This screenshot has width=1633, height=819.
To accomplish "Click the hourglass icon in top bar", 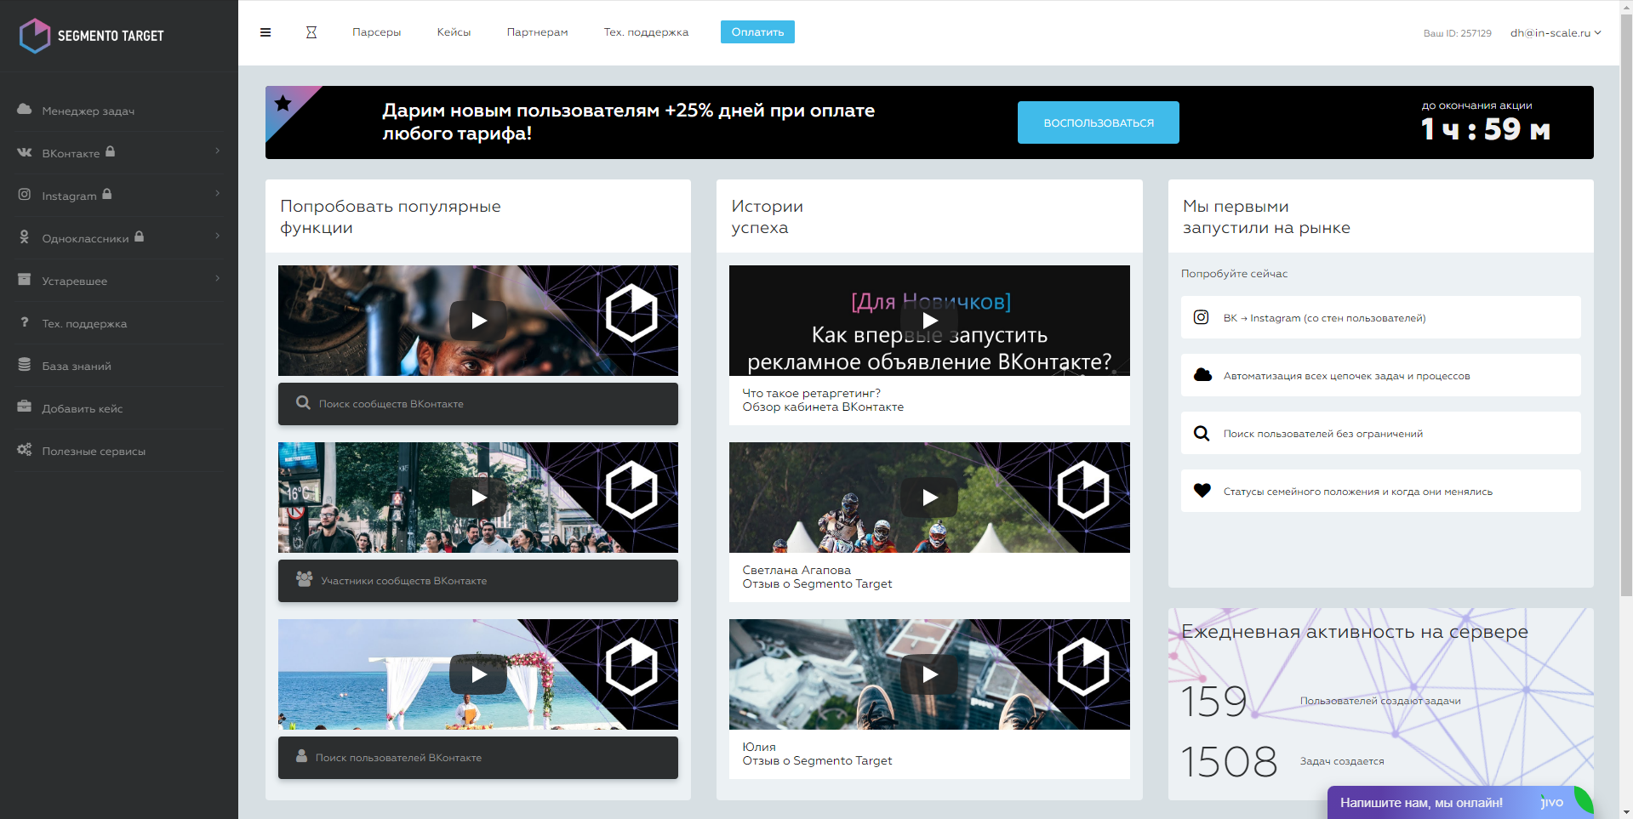I will pyautogui.click(x=311, y=32).
